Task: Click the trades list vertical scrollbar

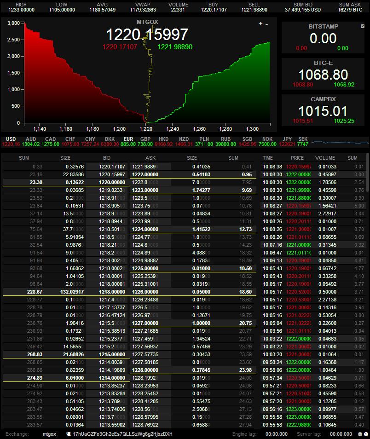Action: (x=368, y=172)
